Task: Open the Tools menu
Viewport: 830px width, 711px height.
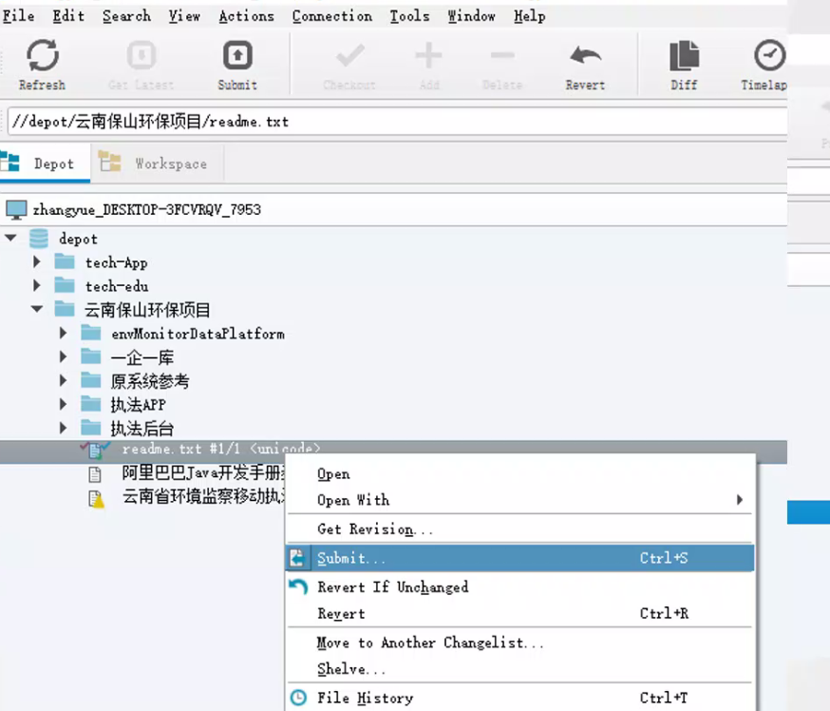Action: point(409,15)
